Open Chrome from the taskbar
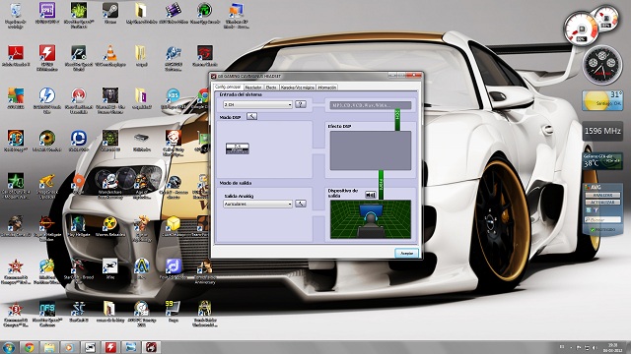Viewport: 631px width, 354px height. 29,347
